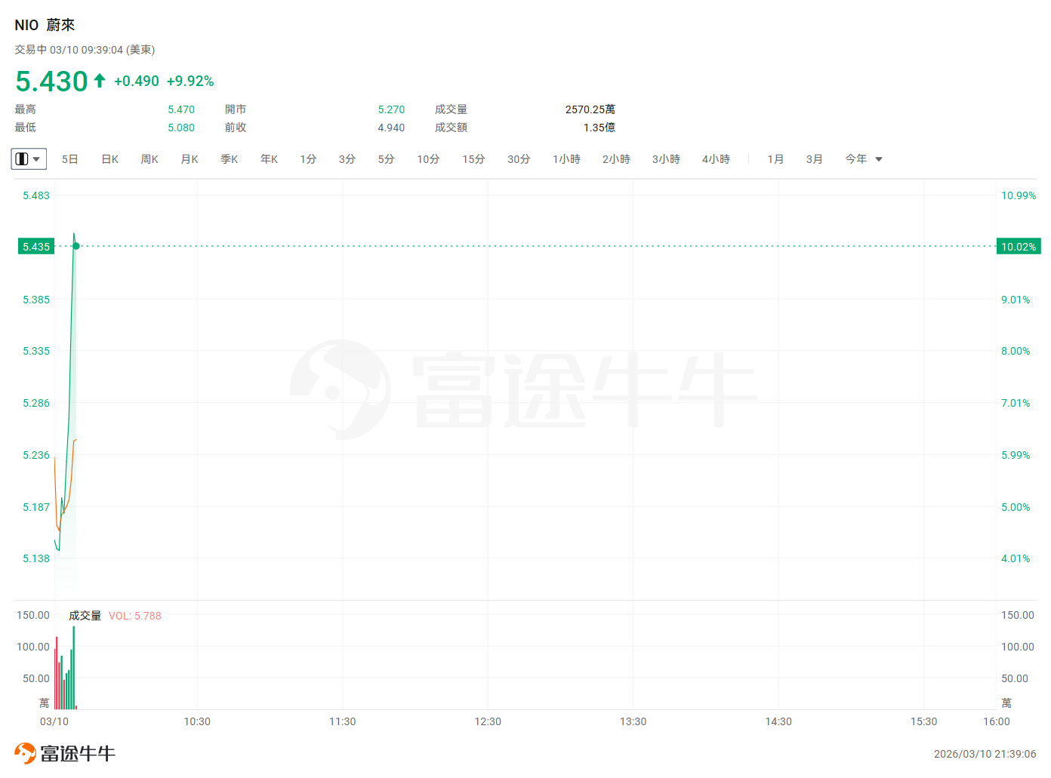Select the 15分 interval
Image resolution: width=1051 pixels, height=778 pixels.
pos(473,159)
